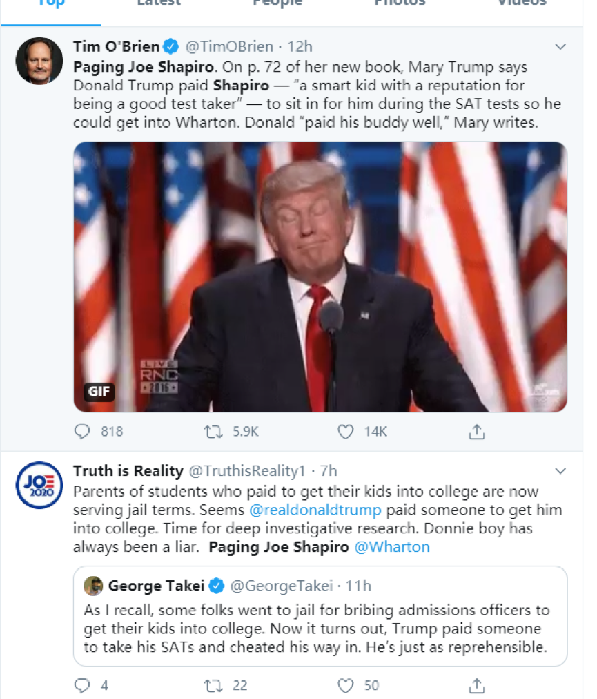Retweet the Truth is Reality tweet
The height and width of the screenshot is (699, 597).
click(213, 685)
